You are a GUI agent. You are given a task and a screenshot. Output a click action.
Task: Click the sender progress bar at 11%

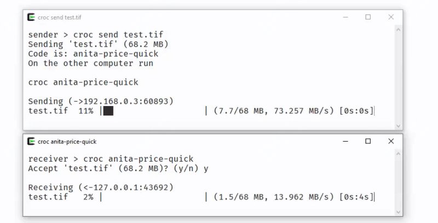pos(153,111)
